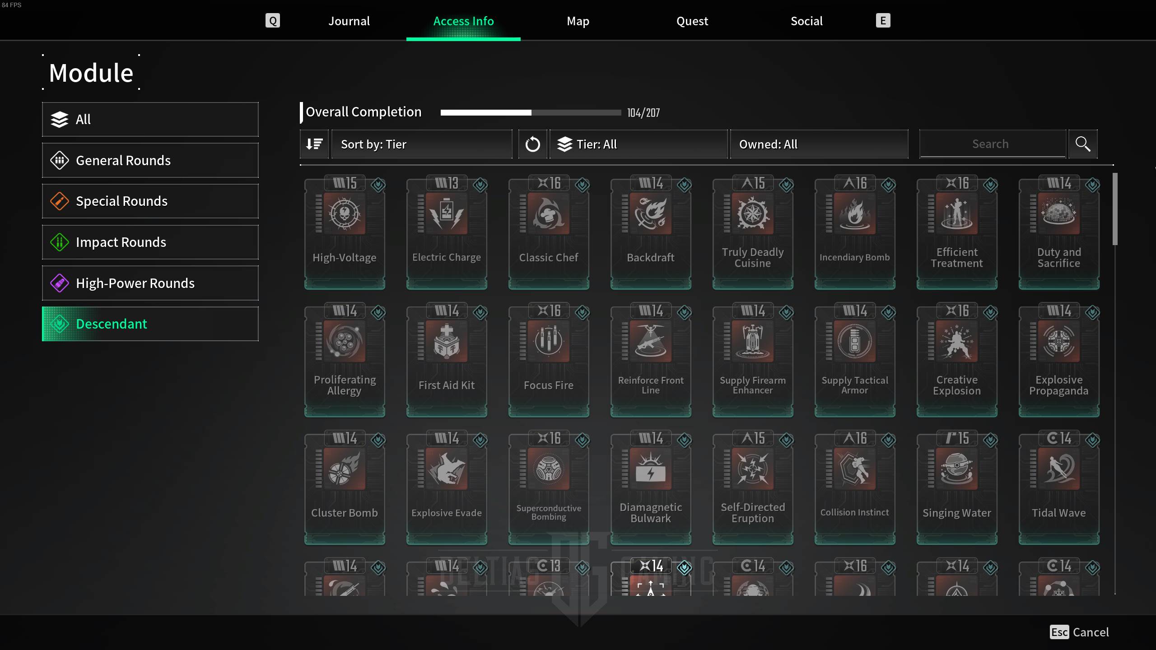Select the High-Power Rounds category
The width and height of the screenshot is (1156, 650).
pyautogui.click(x=150, y=283)
